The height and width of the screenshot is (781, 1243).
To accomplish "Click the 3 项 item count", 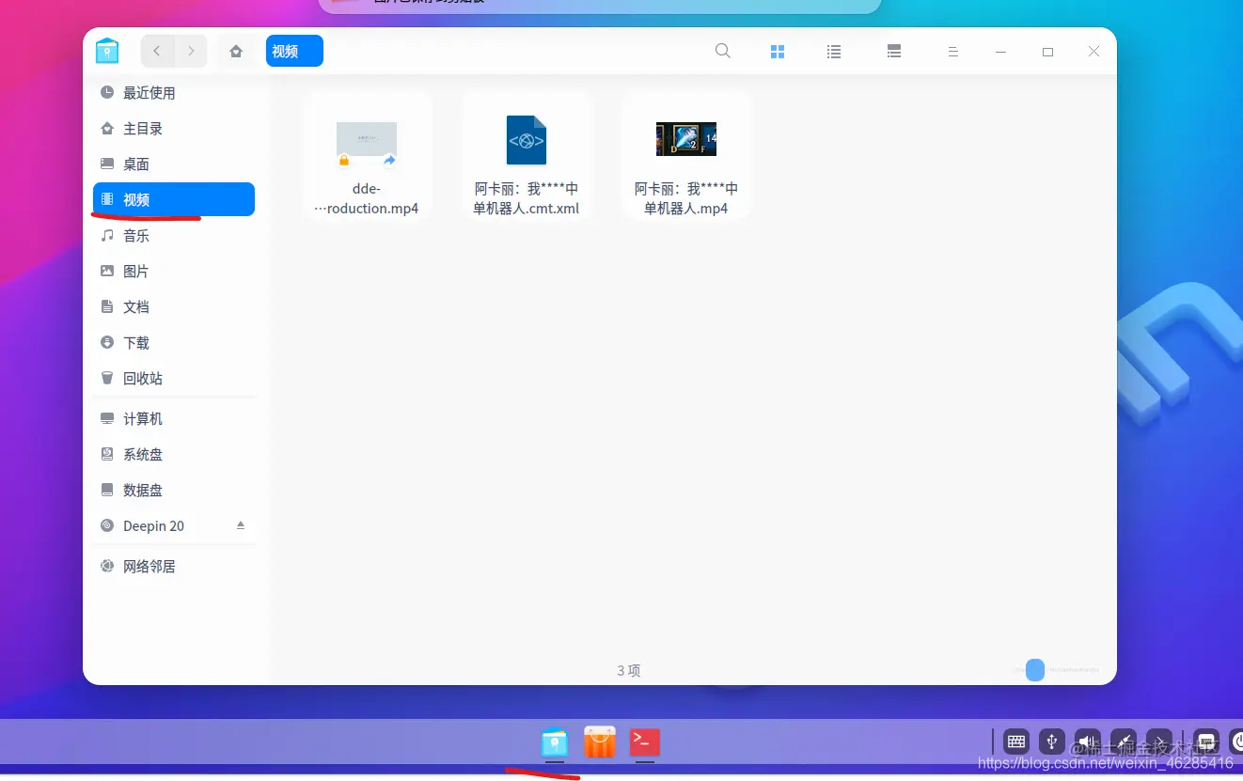I will click(629, 671).
